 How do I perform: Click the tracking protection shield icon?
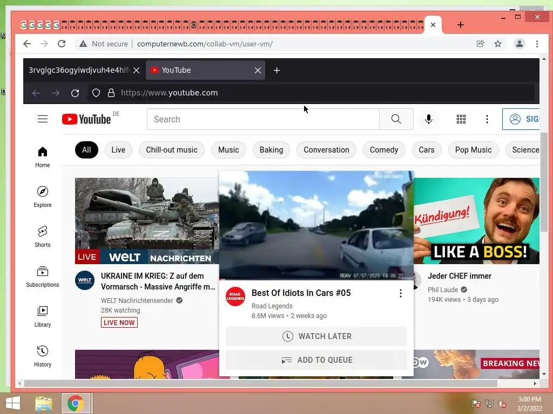coord(96,93)
